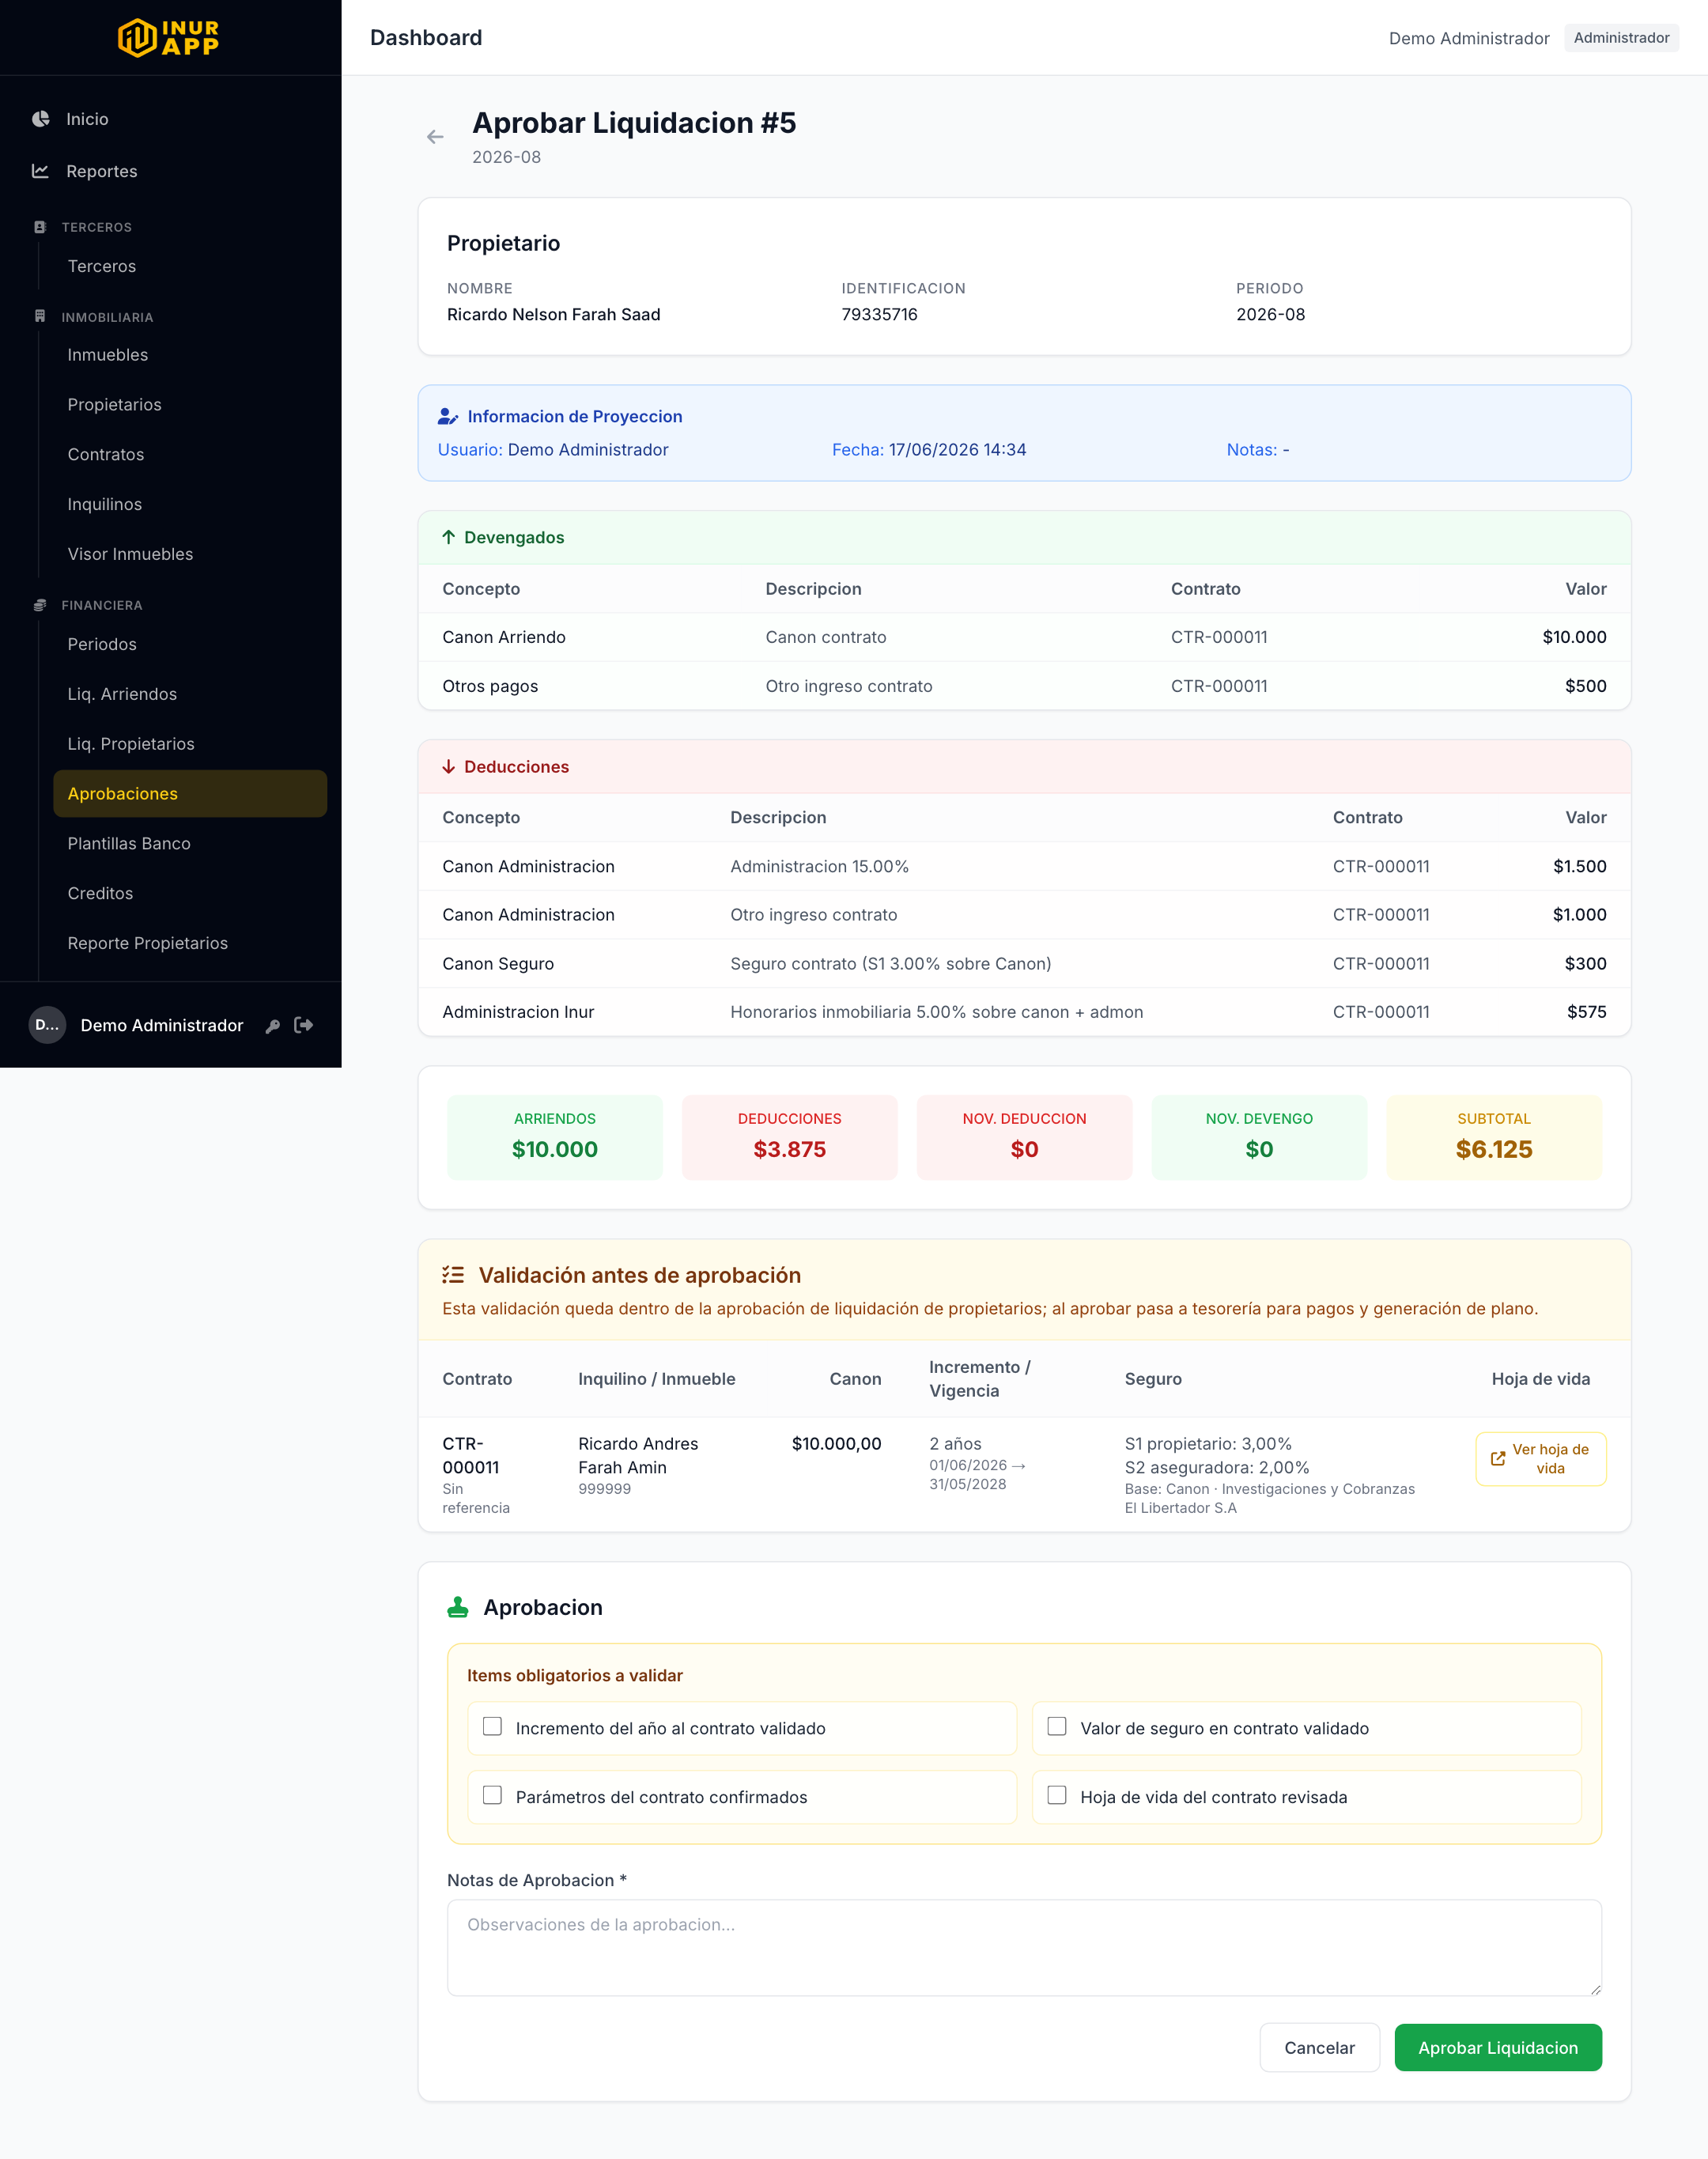Image resolution: width=1708 pixels, height=2159 pixels.
Task: Open Liq. Propietarios
Action: [x=190, y=744]
